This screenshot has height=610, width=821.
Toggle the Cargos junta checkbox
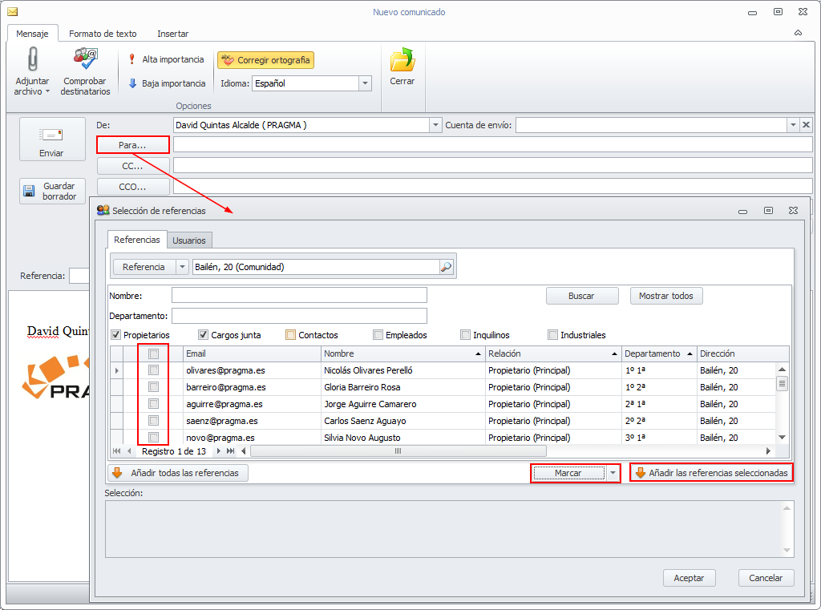tap(203, 334)
